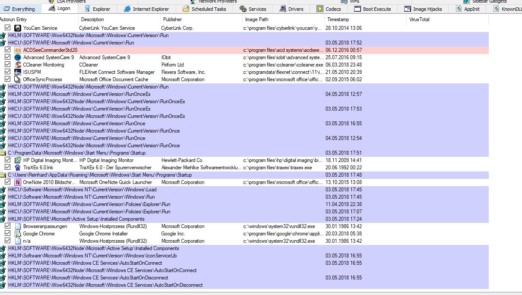This screenshot has height=295, width=522.
Task: Click registry icon of HKLM Policies\Explorer\Run row
Action: 3,204
